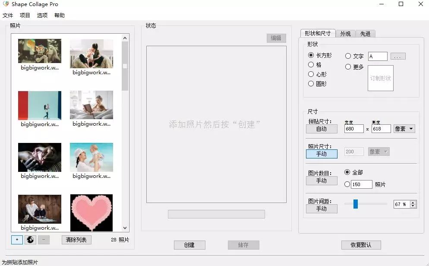Select the child blowing bubbles thumbnail
This screenshot has width=429, height=266.
[x=40, y=51]
